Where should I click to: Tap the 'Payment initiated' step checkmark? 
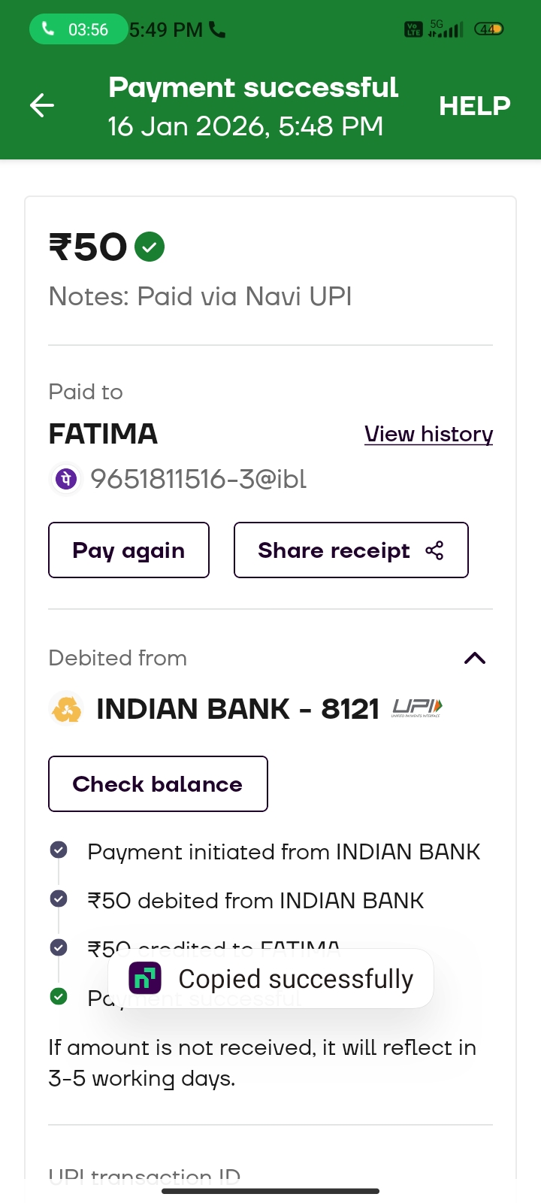pyautogui.click(x=59, y=850)
